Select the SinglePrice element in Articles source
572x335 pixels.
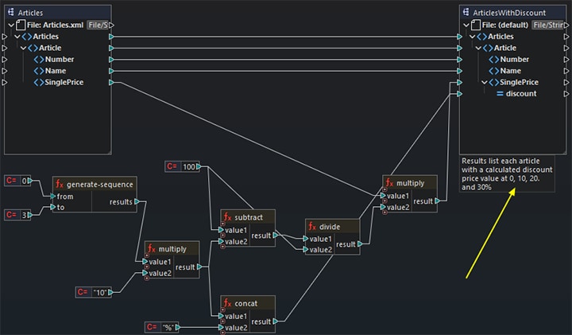tap(64, 82)
